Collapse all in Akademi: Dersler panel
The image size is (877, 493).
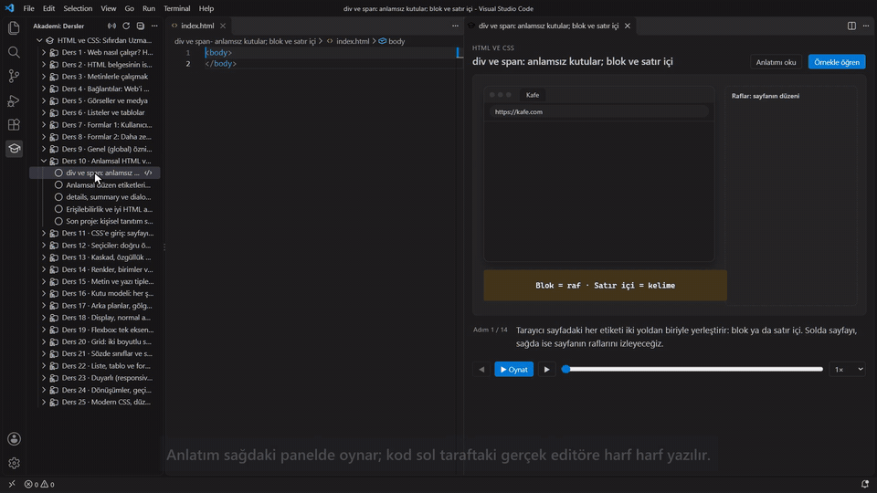pos(141,26)
